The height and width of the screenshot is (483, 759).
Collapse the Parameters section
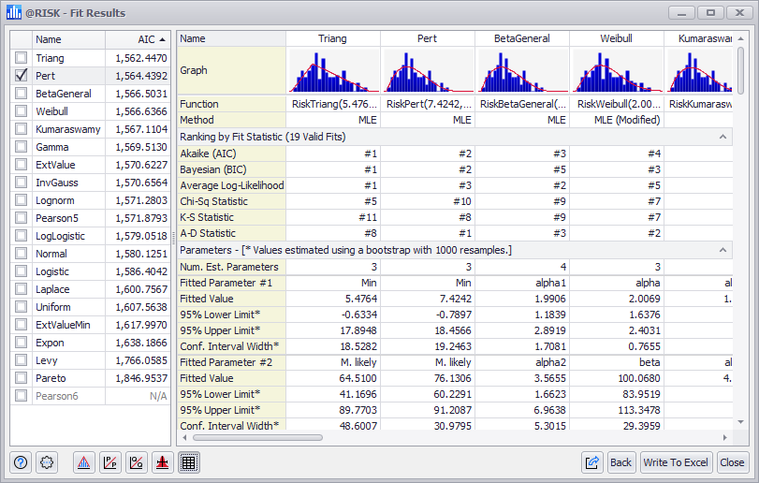(x=723, y=250)
